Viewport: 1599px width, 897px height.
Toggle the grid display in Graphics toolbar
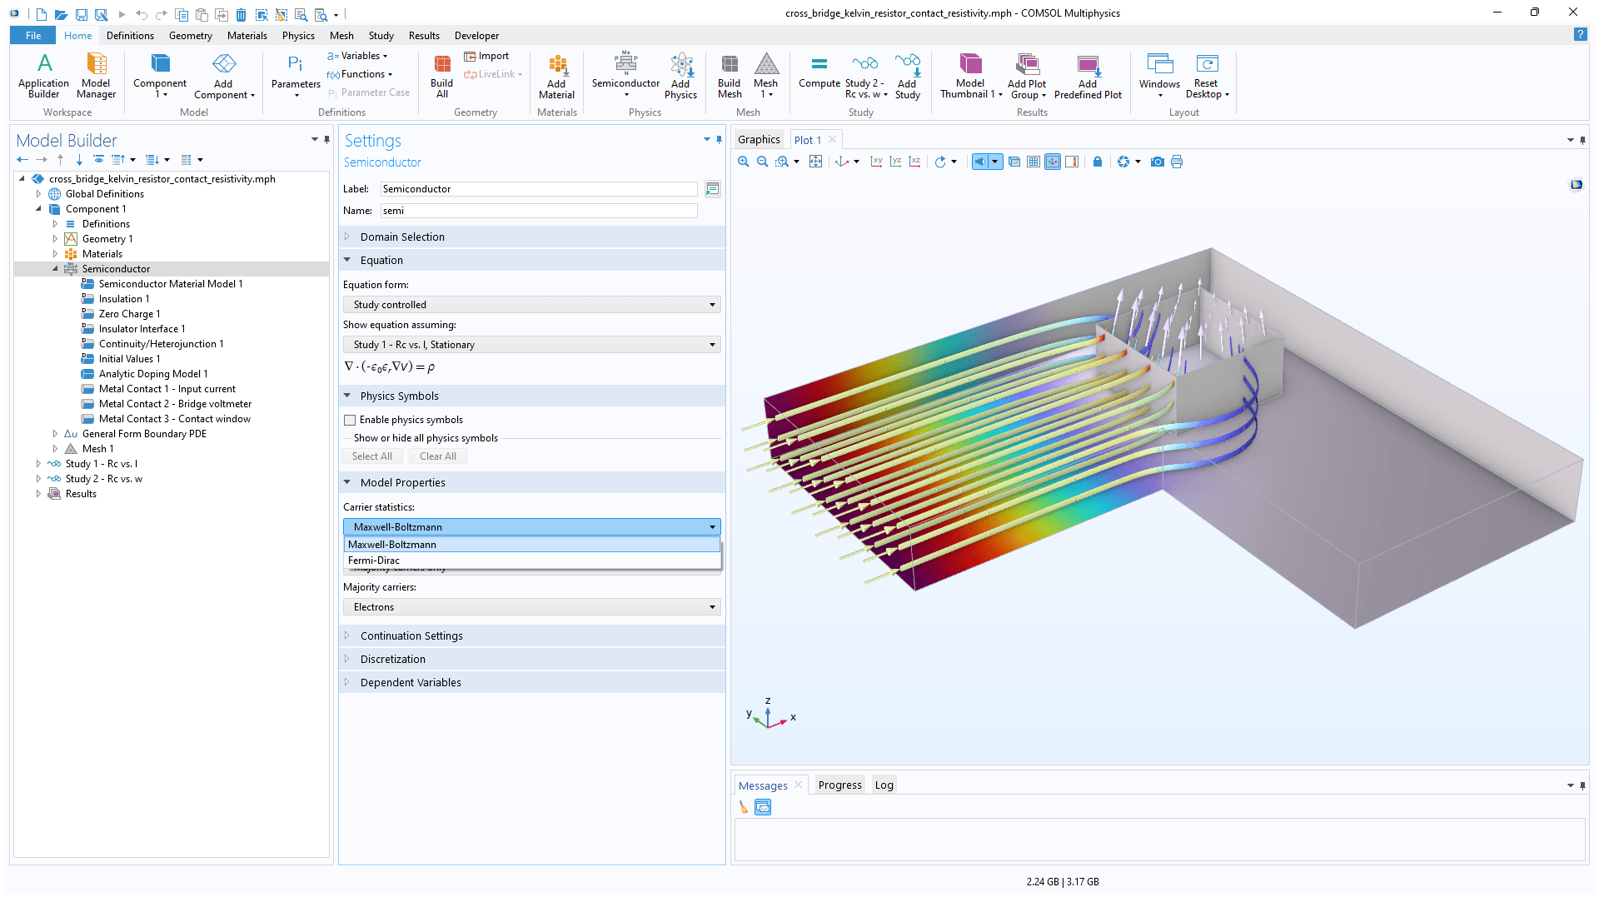(x=1034, y=162)
